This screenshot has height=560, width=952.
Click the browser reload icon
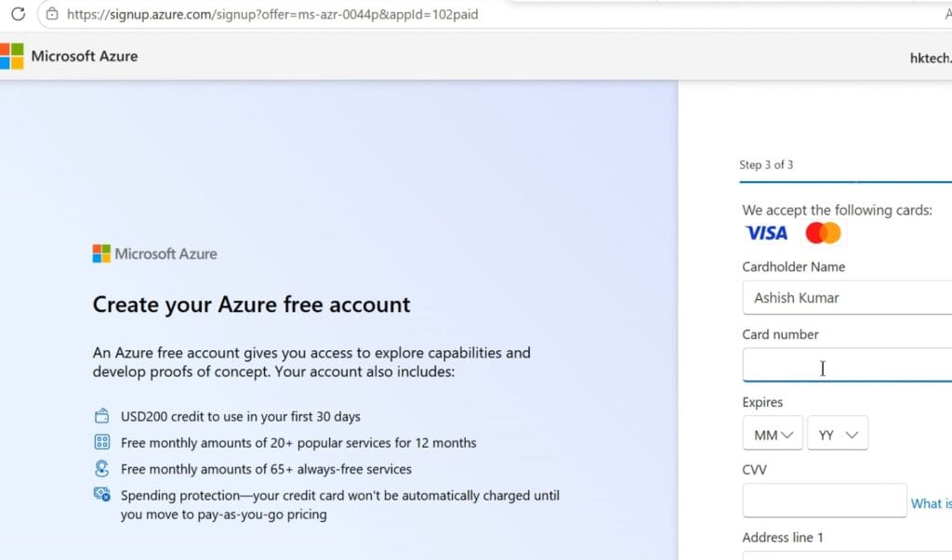(x=19, y=13)
